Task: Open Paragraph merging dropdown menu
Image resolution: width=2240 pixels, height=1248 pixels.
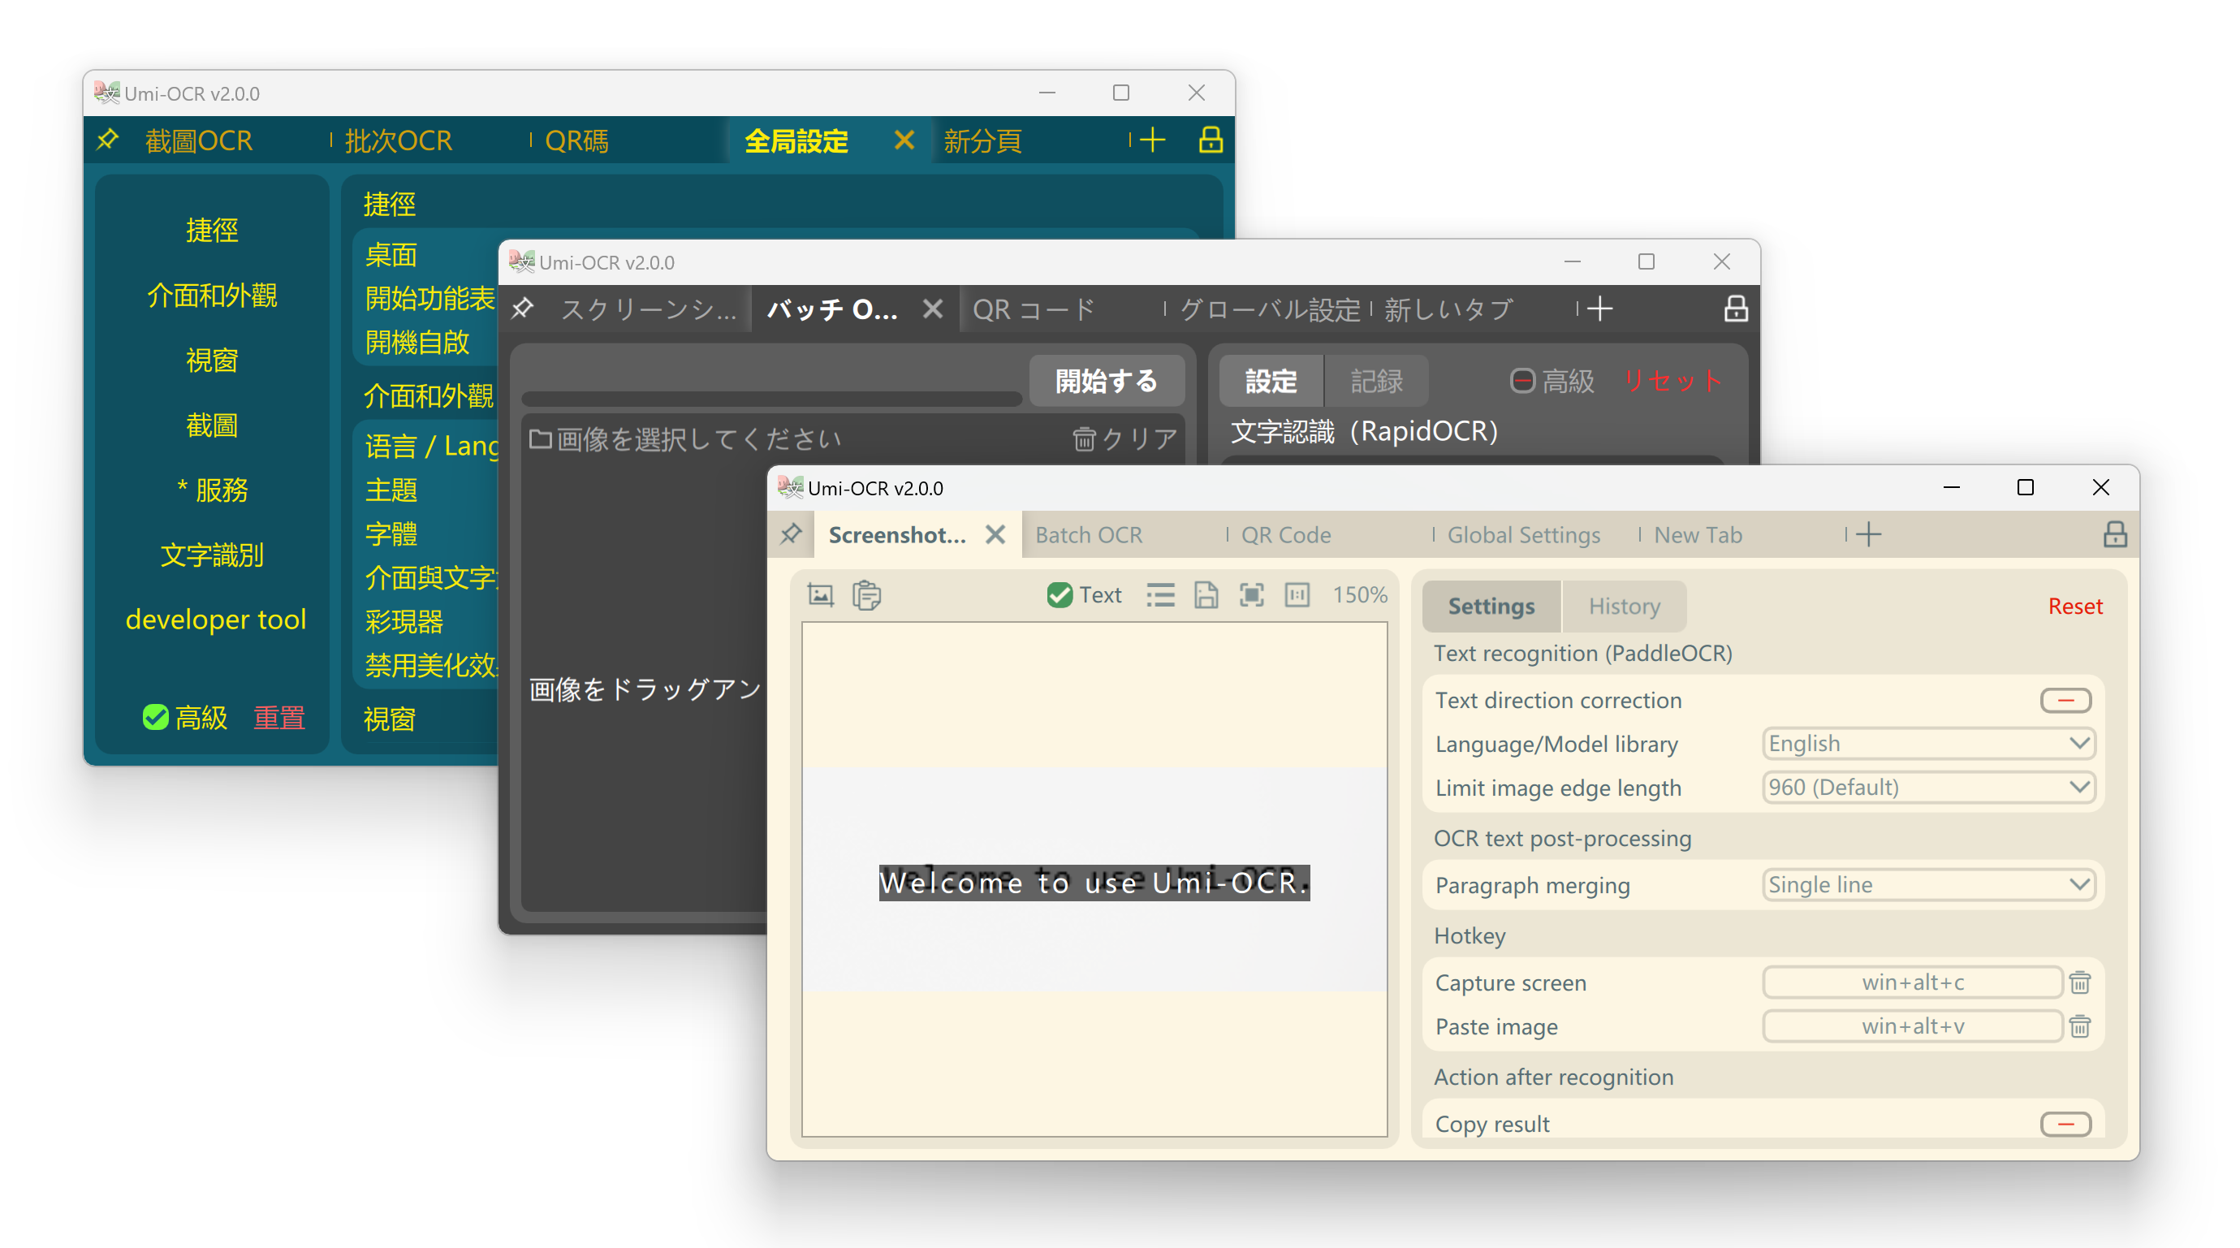Action: click(1925, 882)
